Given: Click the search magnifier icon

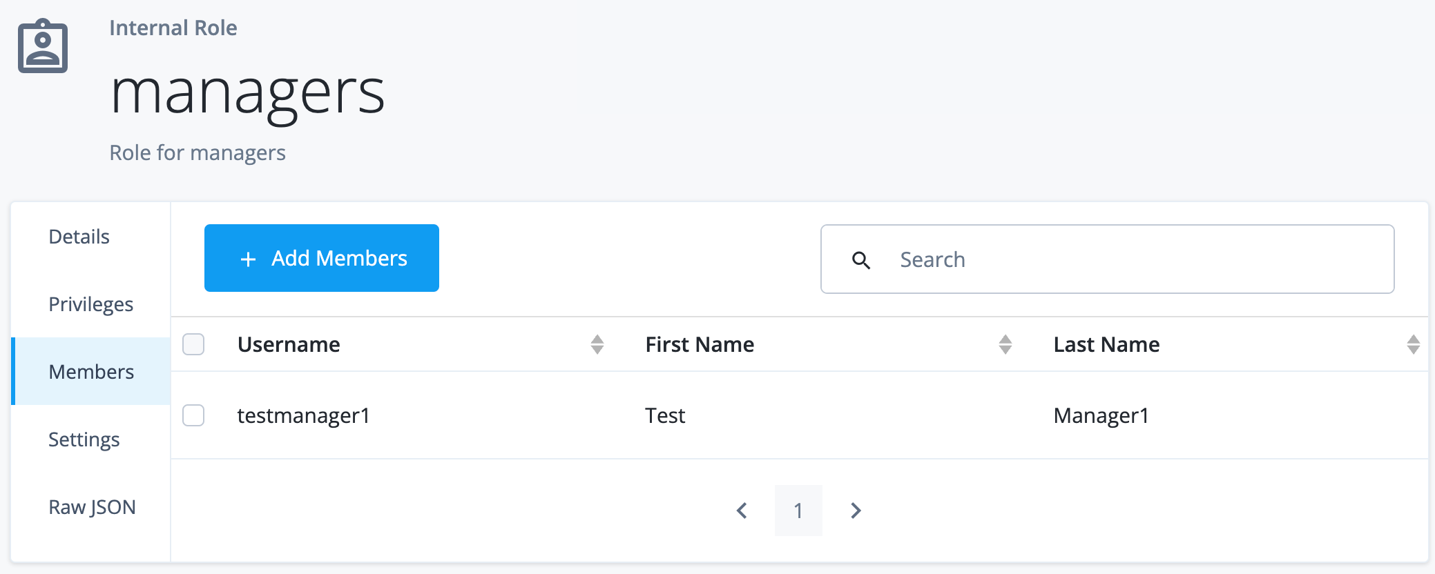Looking at the screenshot, I should (863, 259).
